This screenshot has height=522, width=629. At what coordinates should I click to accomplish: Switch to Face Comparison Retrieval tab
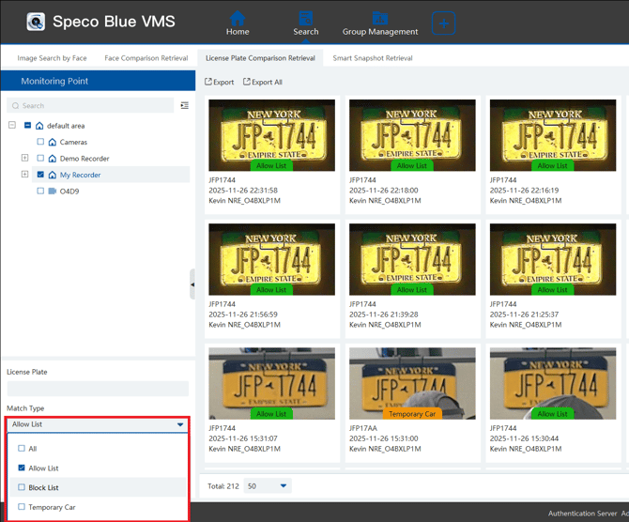pos(146,58)
